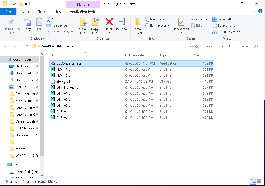Click the DbConverter.exe application icon
The image size is (265, 186).
click(53, 63)
